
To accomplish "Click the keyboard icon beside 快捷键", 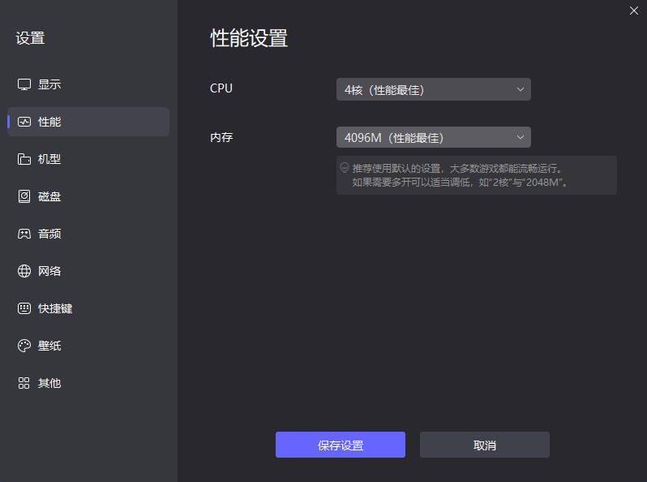I will tap(24, 308).
